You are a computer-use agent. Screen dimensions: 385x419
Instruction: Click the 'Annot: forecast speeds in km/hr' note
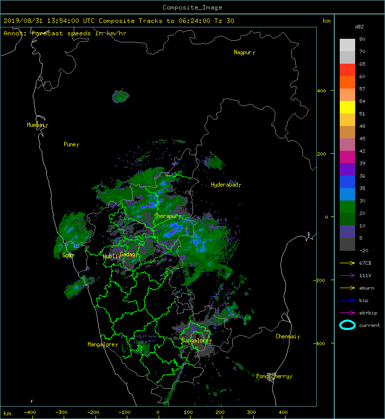[65, 33]
